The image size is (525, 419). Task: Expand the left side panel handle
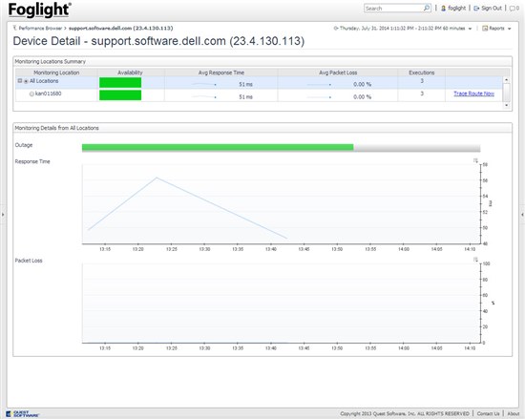tap(3, 214)
